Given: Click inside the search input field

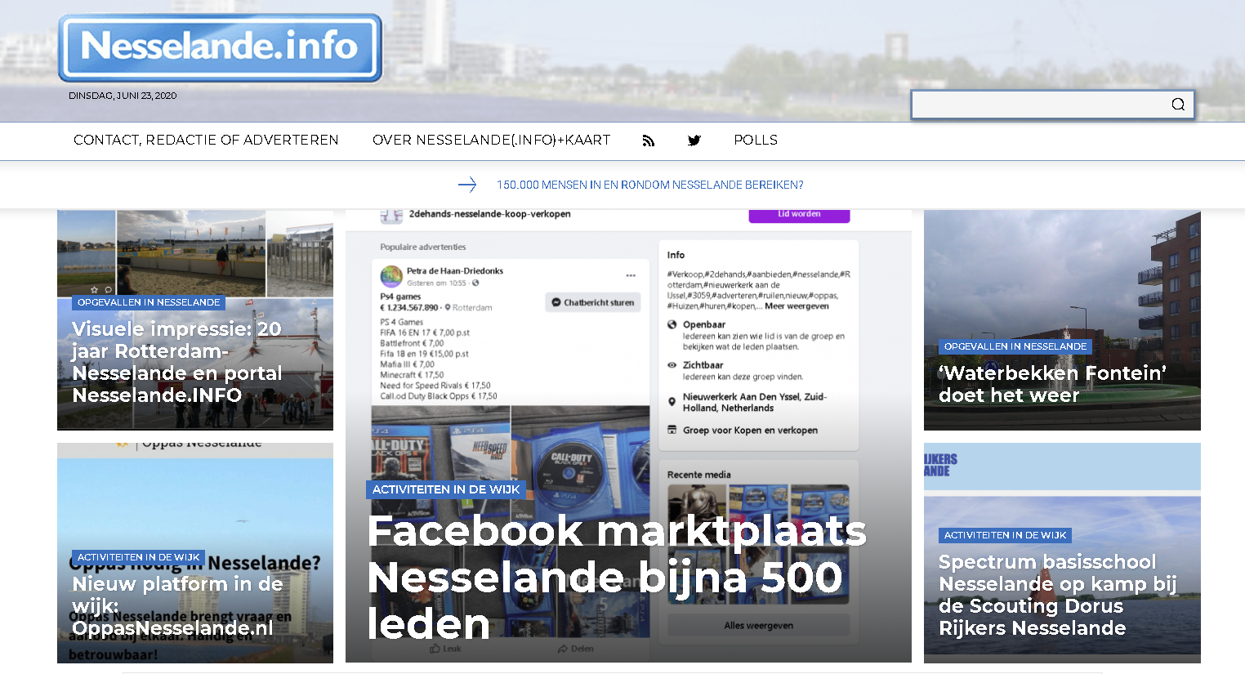Looking at the screenshot, I should pos(1042,105).
